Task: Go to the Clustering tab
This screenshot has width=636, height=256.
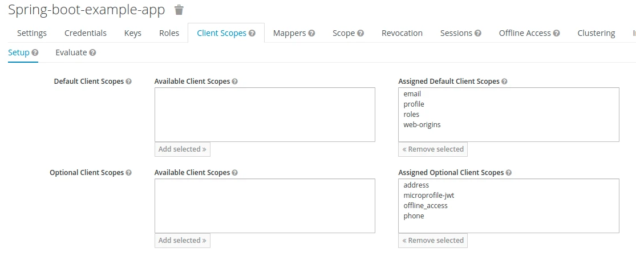Action: pyautogui.click(x=596, y=33)
